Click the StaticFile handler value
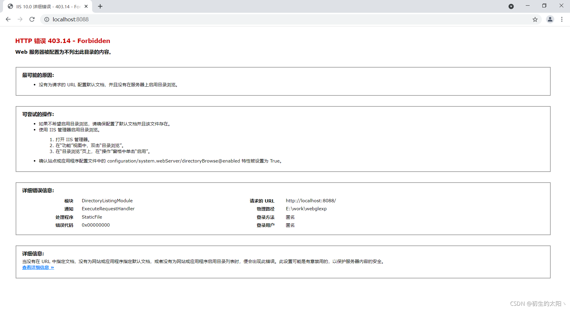 point(92,217)
